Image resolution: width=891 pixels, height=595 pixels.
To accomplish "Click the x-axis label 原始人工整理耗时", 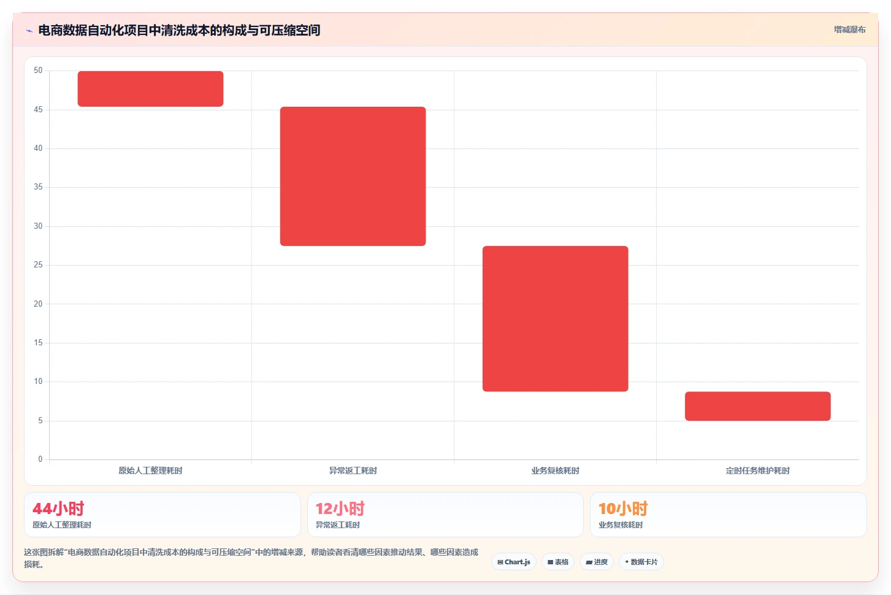I will tap(150, 470).
